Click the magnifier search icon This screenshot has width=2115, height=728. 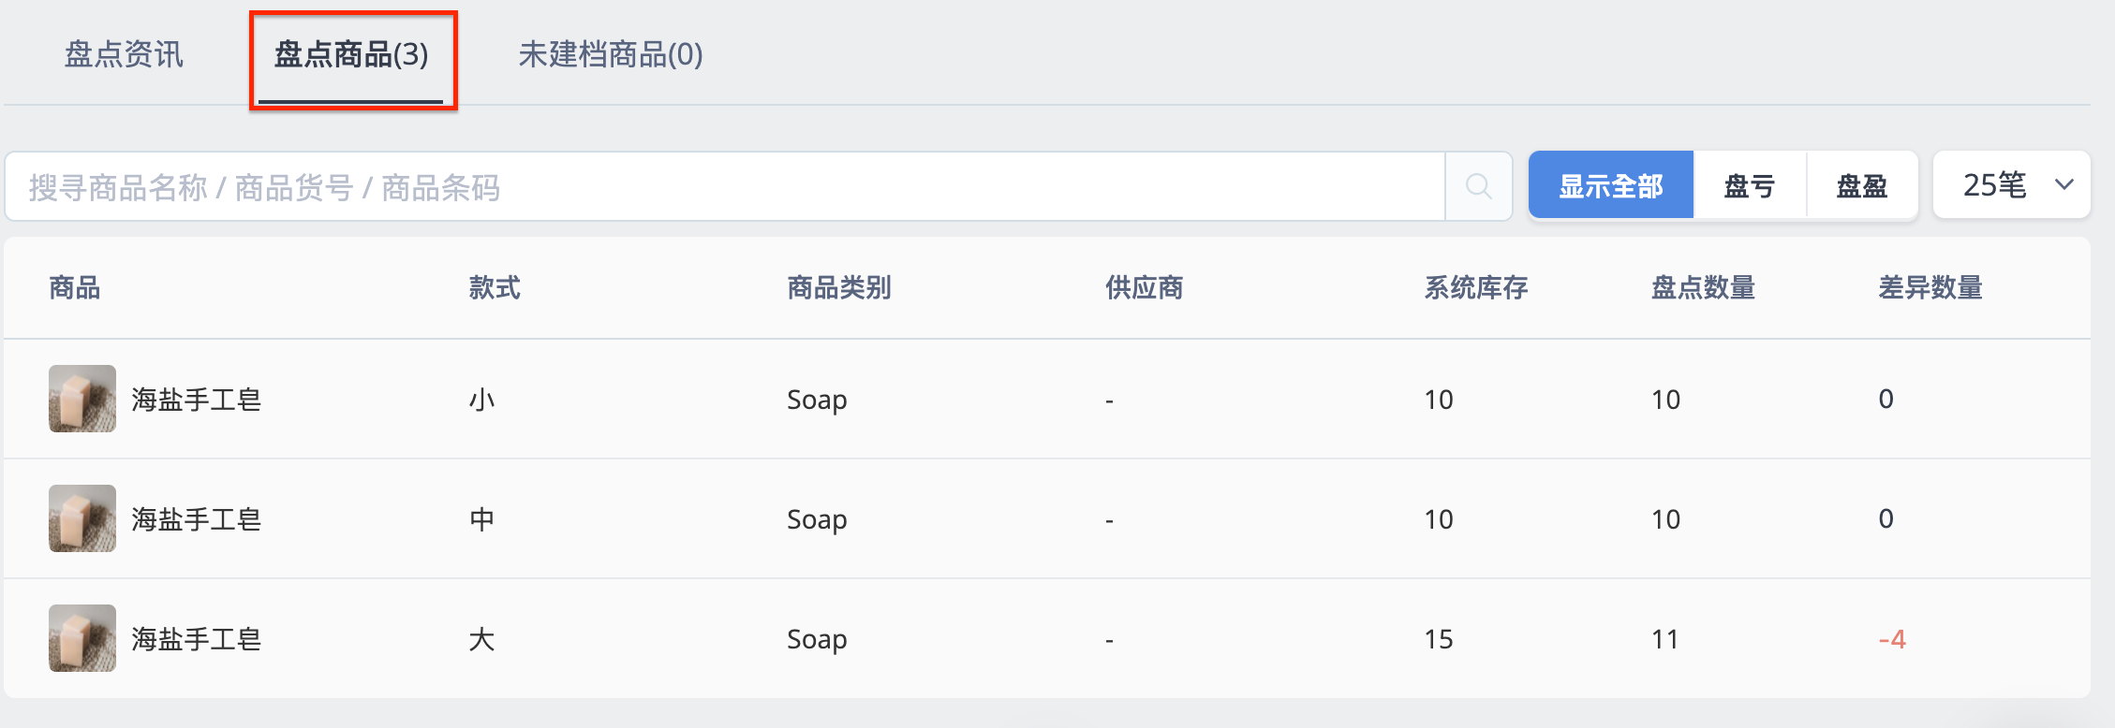[x=1478, y=186]
